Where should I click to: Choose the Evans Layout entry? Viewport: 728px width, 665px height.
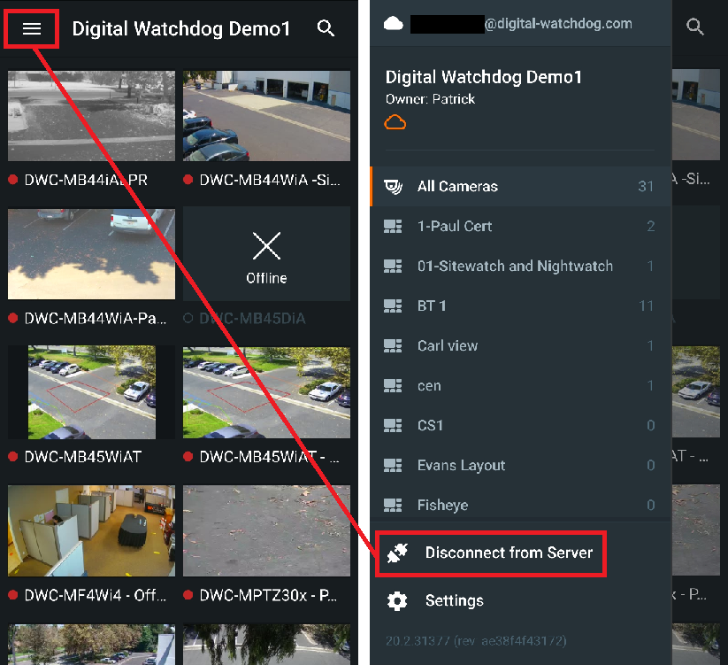tap(461, 466)
